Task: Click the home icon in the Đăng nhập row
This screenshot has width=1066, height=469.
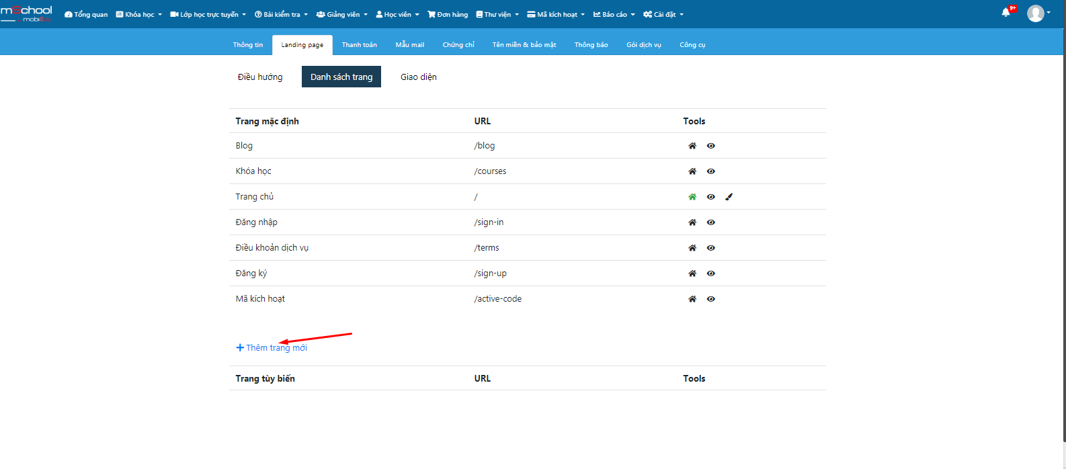Action: coord(692,222)
